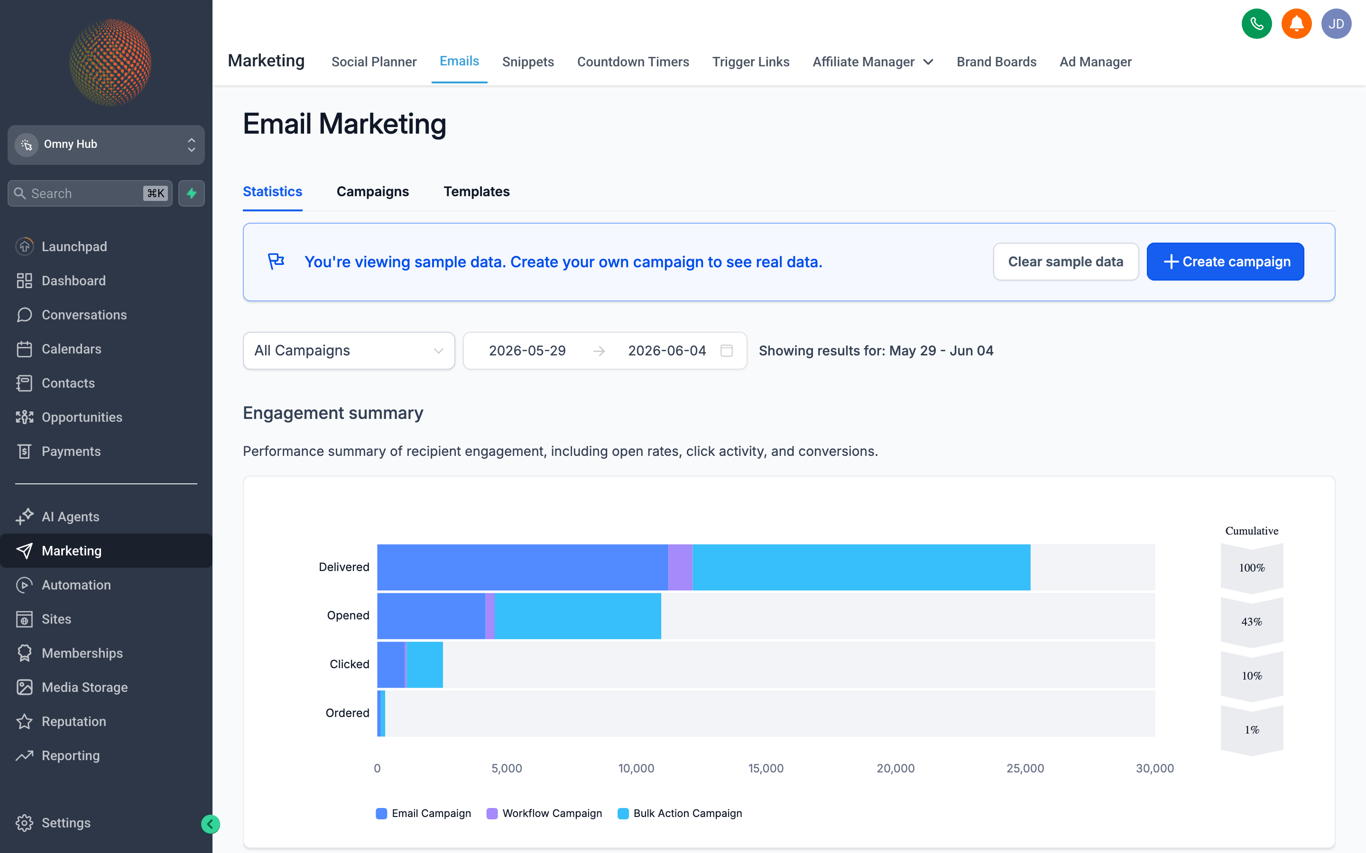Click the Engagement summary heading
1366x853 pixels.
click(333, 414)
